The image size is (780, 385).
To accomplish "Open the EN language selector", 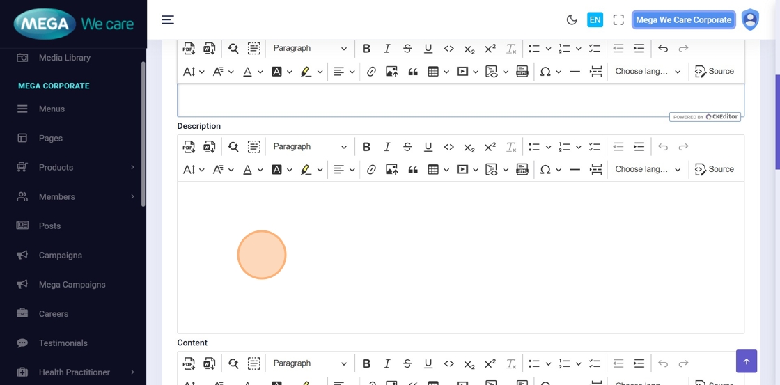I will [595, 20].
